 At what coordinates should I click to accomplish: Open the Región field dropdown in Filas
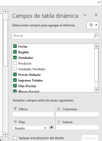[45, 128]
